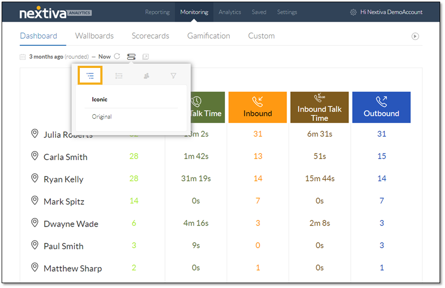
Task: Click the Inbound phone icon
Action: pos(258,101)
